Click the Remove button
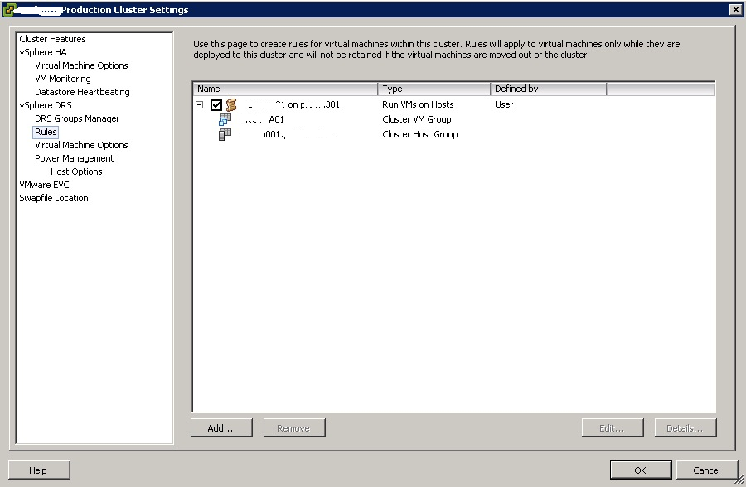 pyautogui.click(x=294, y=428)
